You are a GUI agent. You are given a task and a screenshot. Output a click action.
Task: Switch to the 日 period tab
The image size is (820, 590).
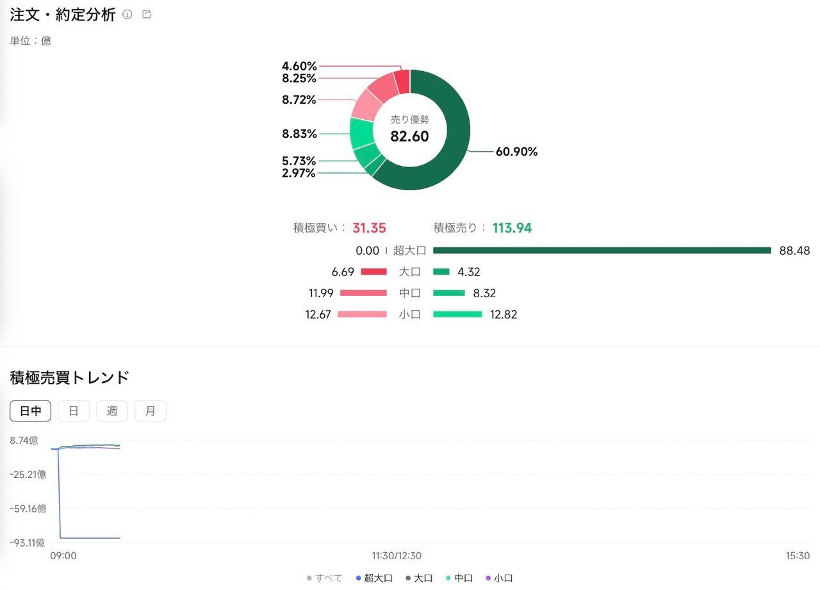74,411
